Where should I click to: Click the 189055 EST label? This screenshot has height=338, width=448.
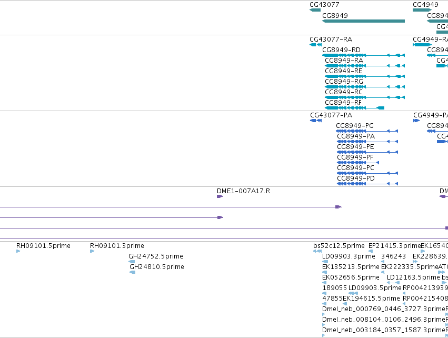click(335, 288)
